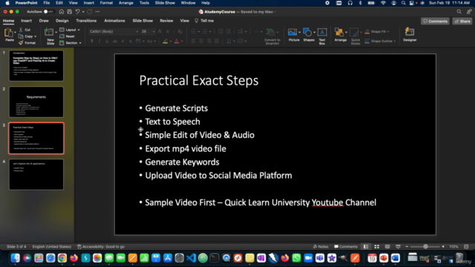Screen dimensions: 475x267
Task: Open the Design ribbon tab
Action: click(62, 21)
